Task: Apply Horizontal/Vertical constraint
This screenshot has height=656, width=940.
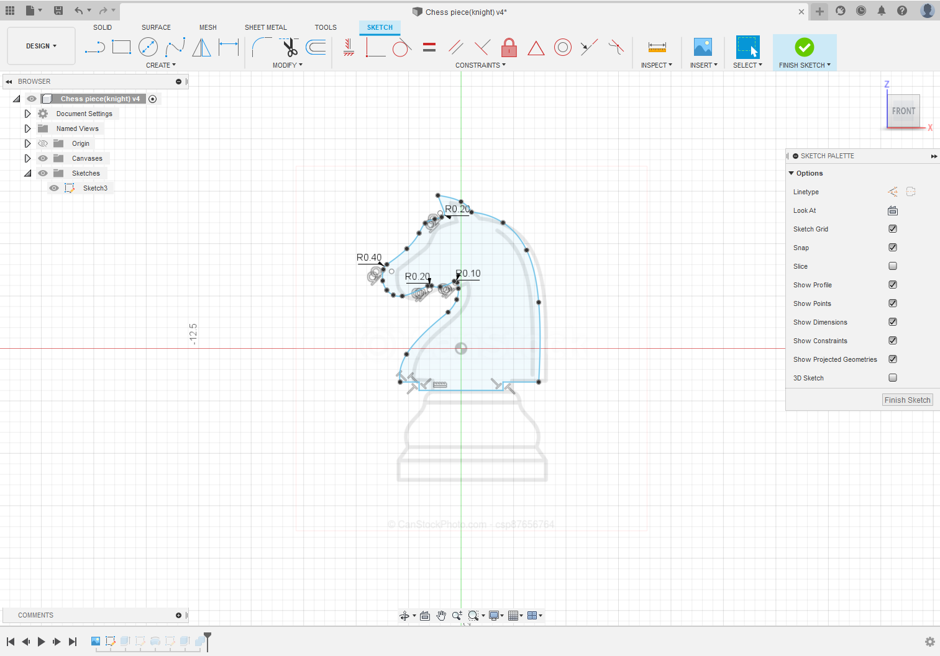Action: tap(349, 47)
